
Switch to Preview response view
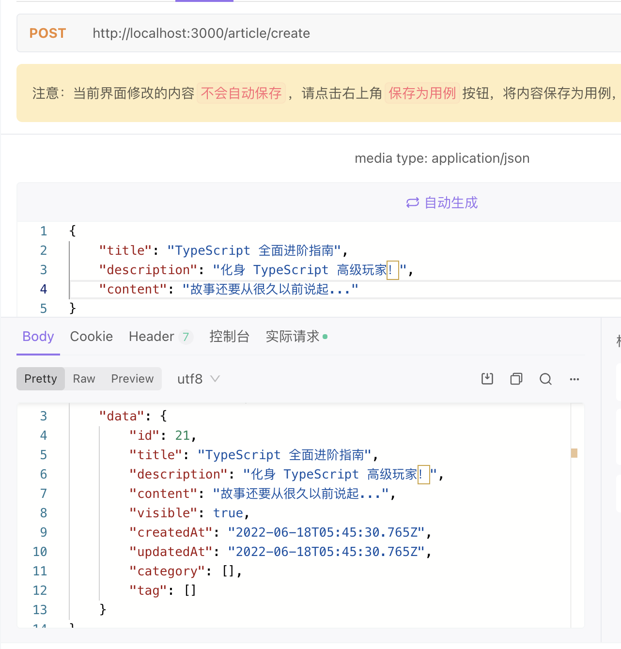coord(132,379)
